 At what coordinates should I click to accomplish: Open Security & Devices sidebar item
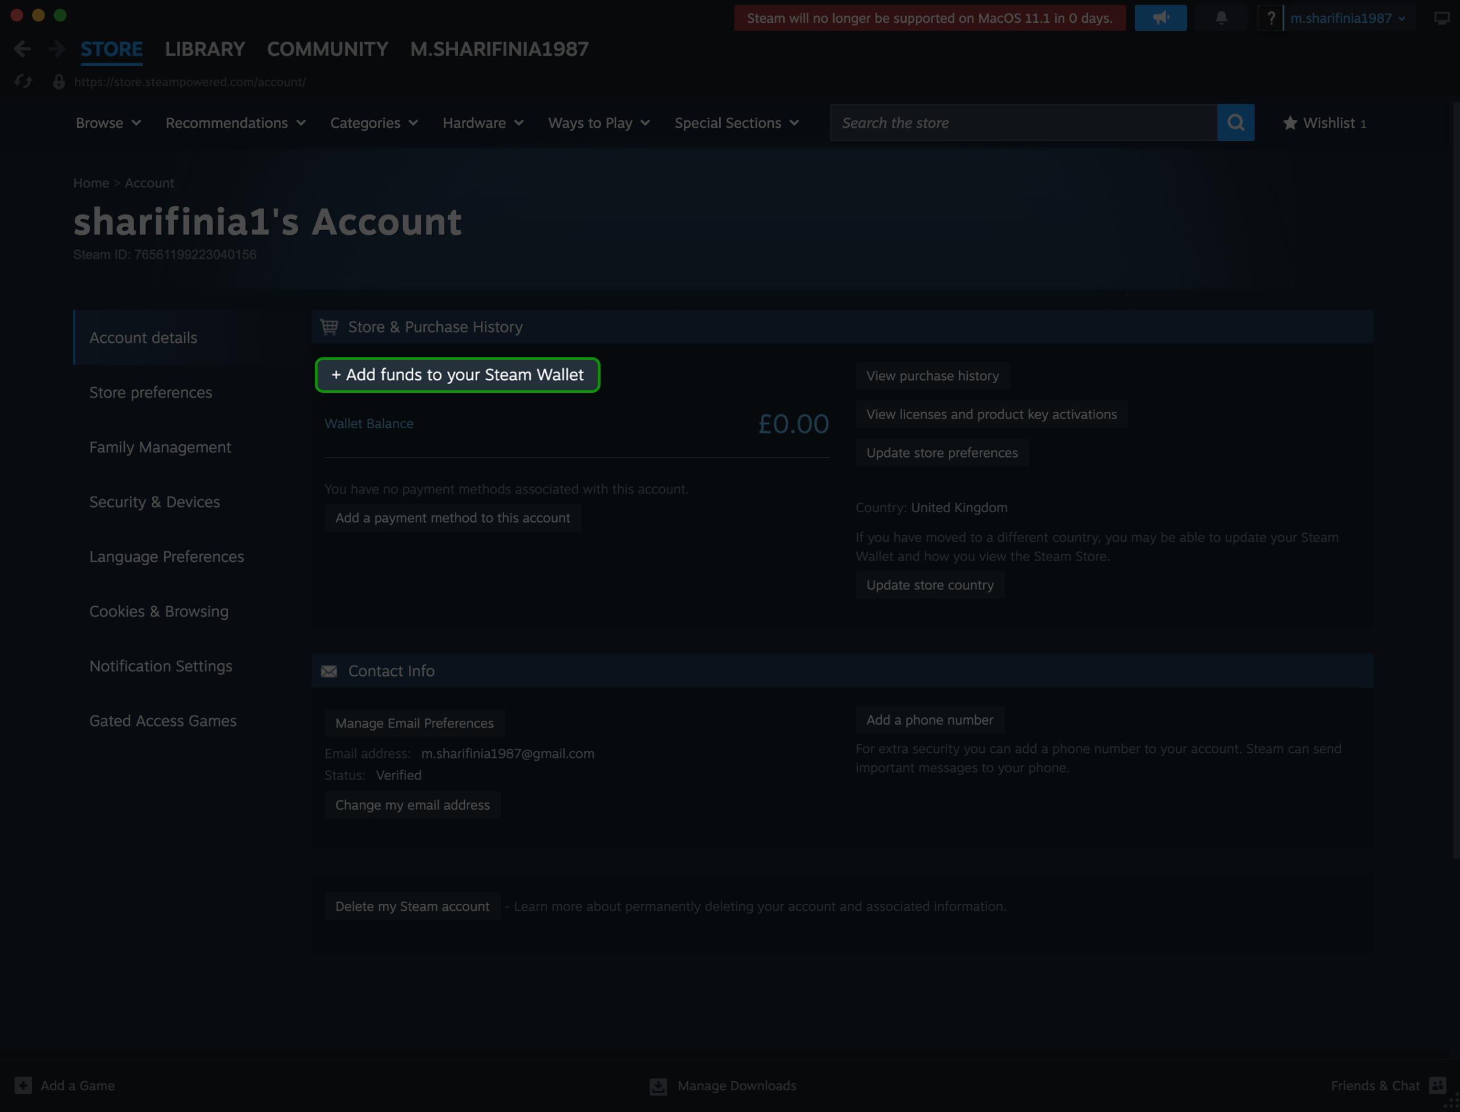[154, 502]
